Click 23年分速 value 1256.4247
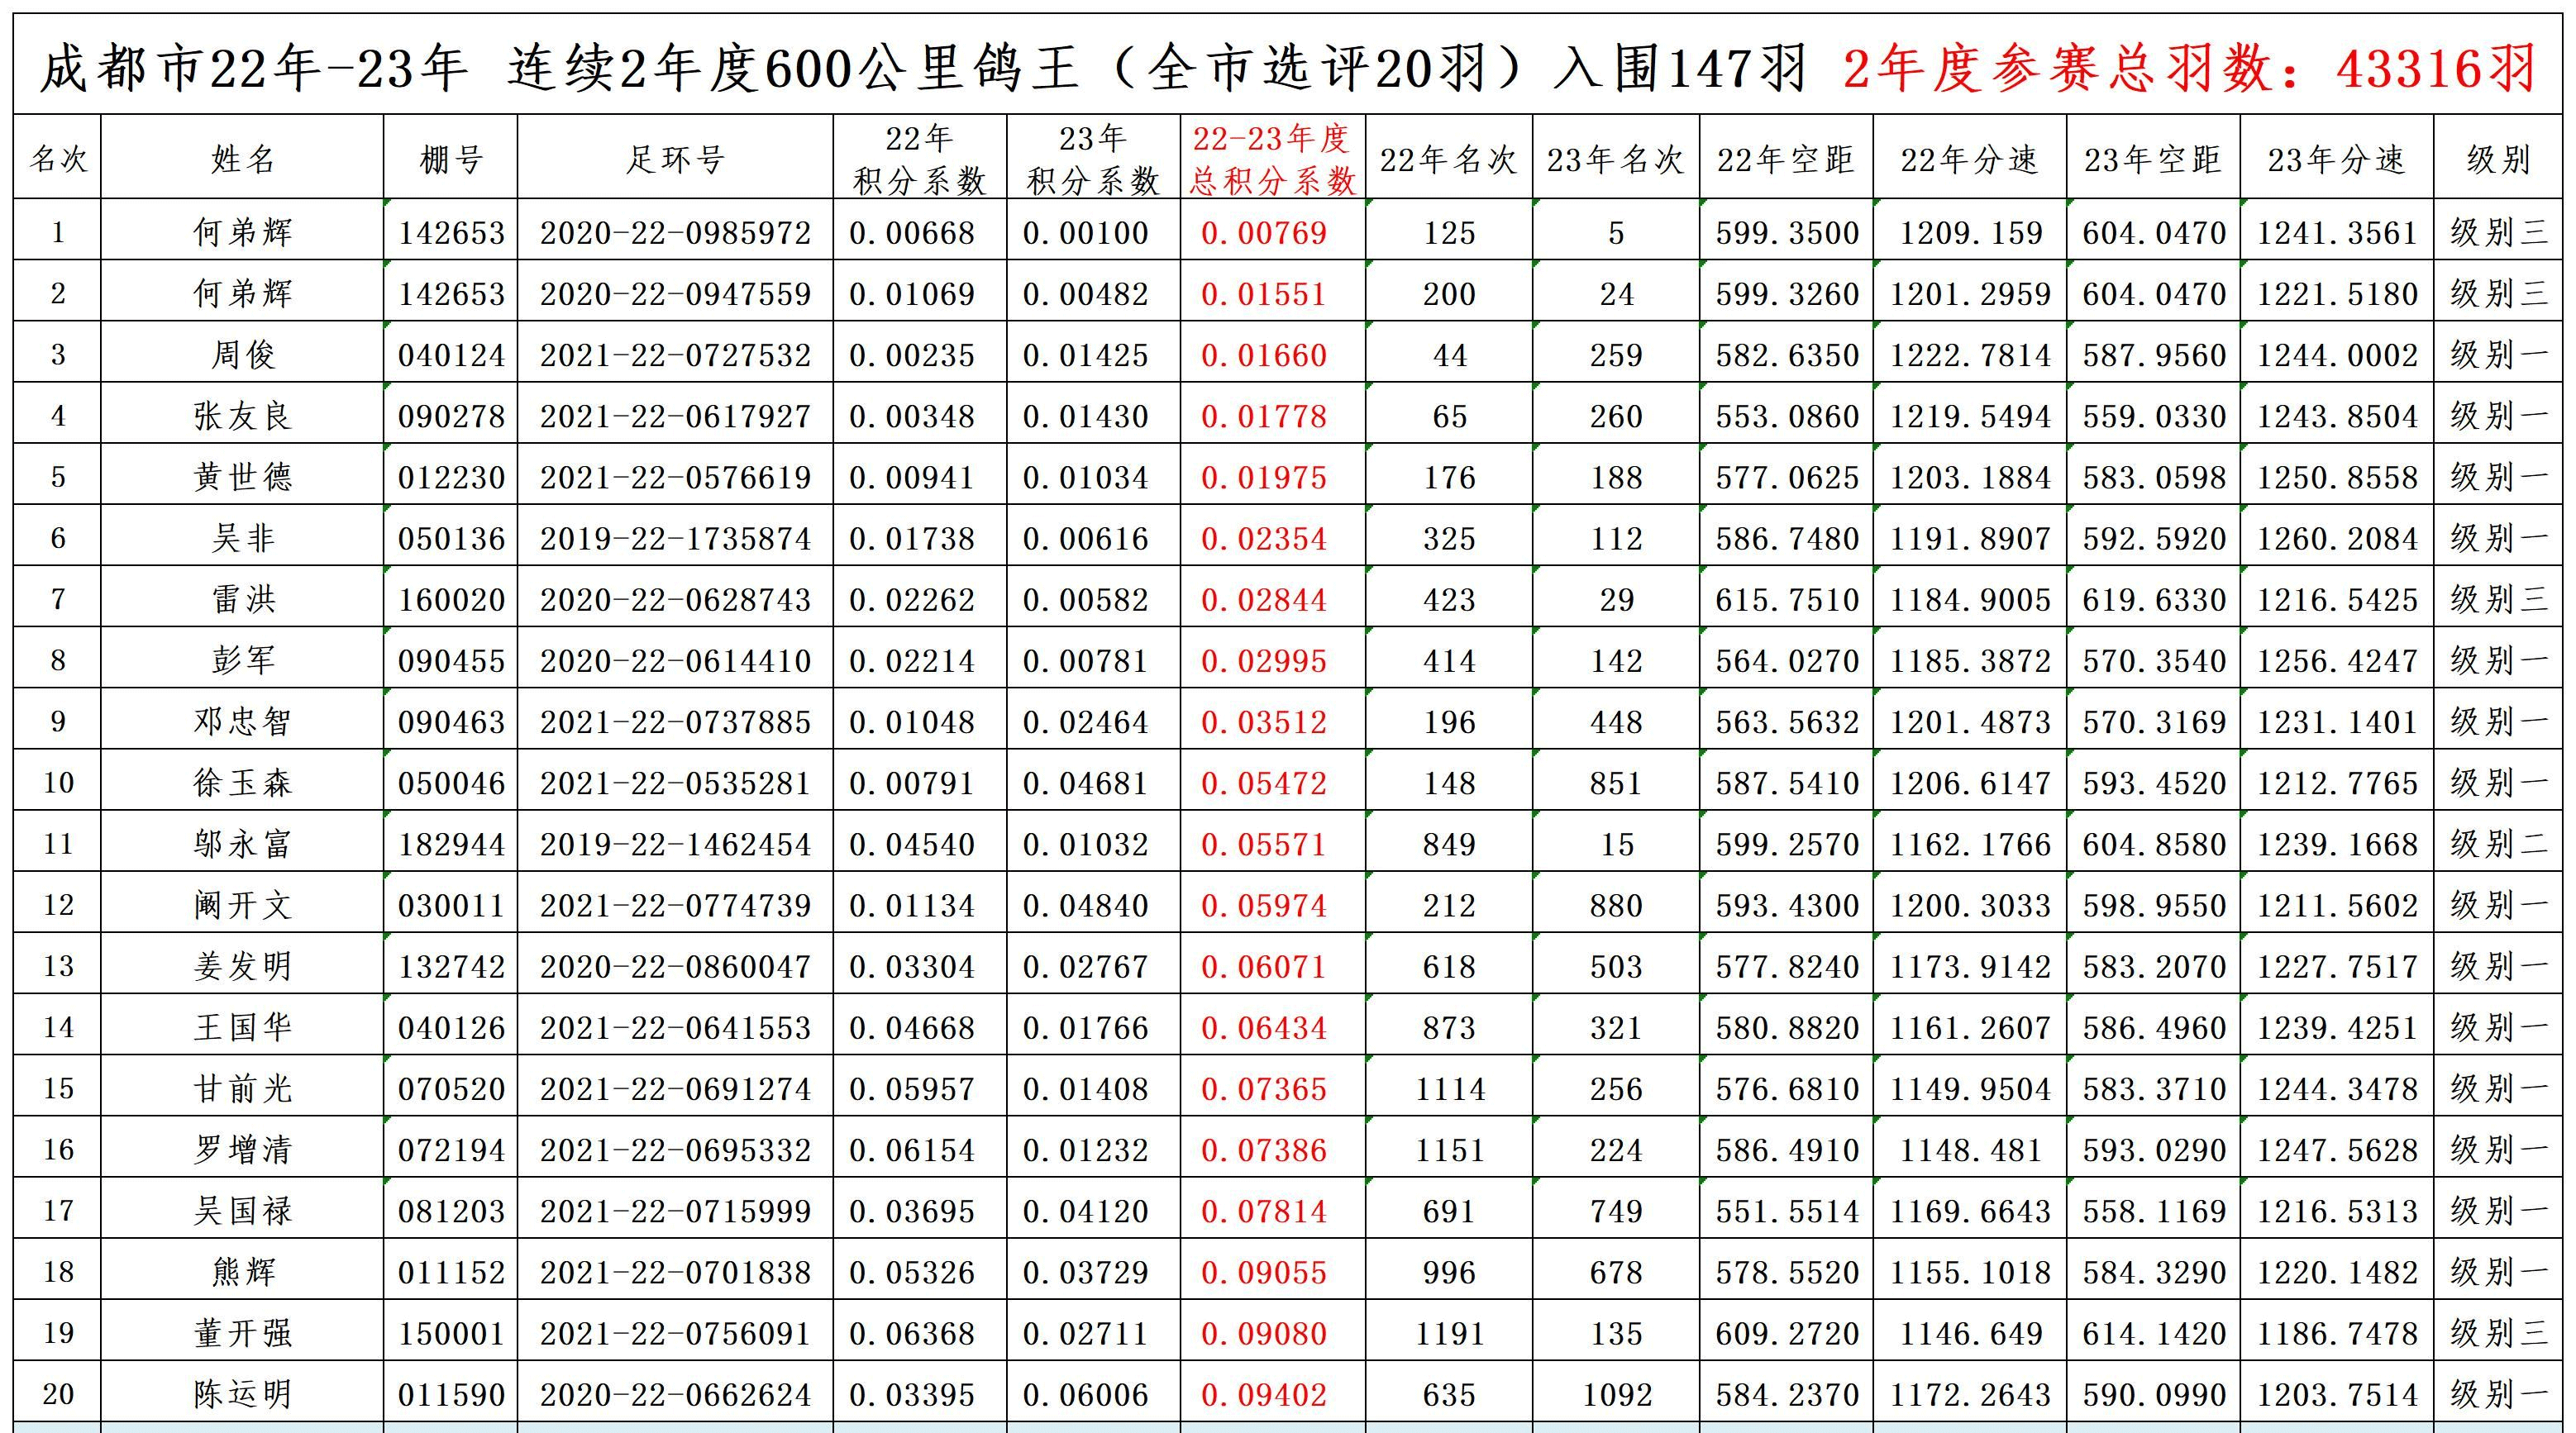2576x1433 pixels. pyautogui.click(x=2337, y=661)
